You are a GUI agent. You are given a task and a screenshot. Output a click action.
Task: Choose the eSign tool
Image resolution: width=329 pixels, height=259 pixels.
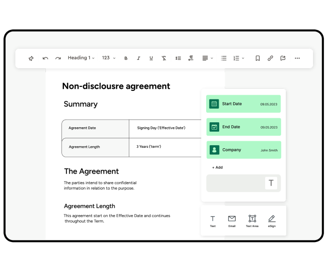pos(272,221)
